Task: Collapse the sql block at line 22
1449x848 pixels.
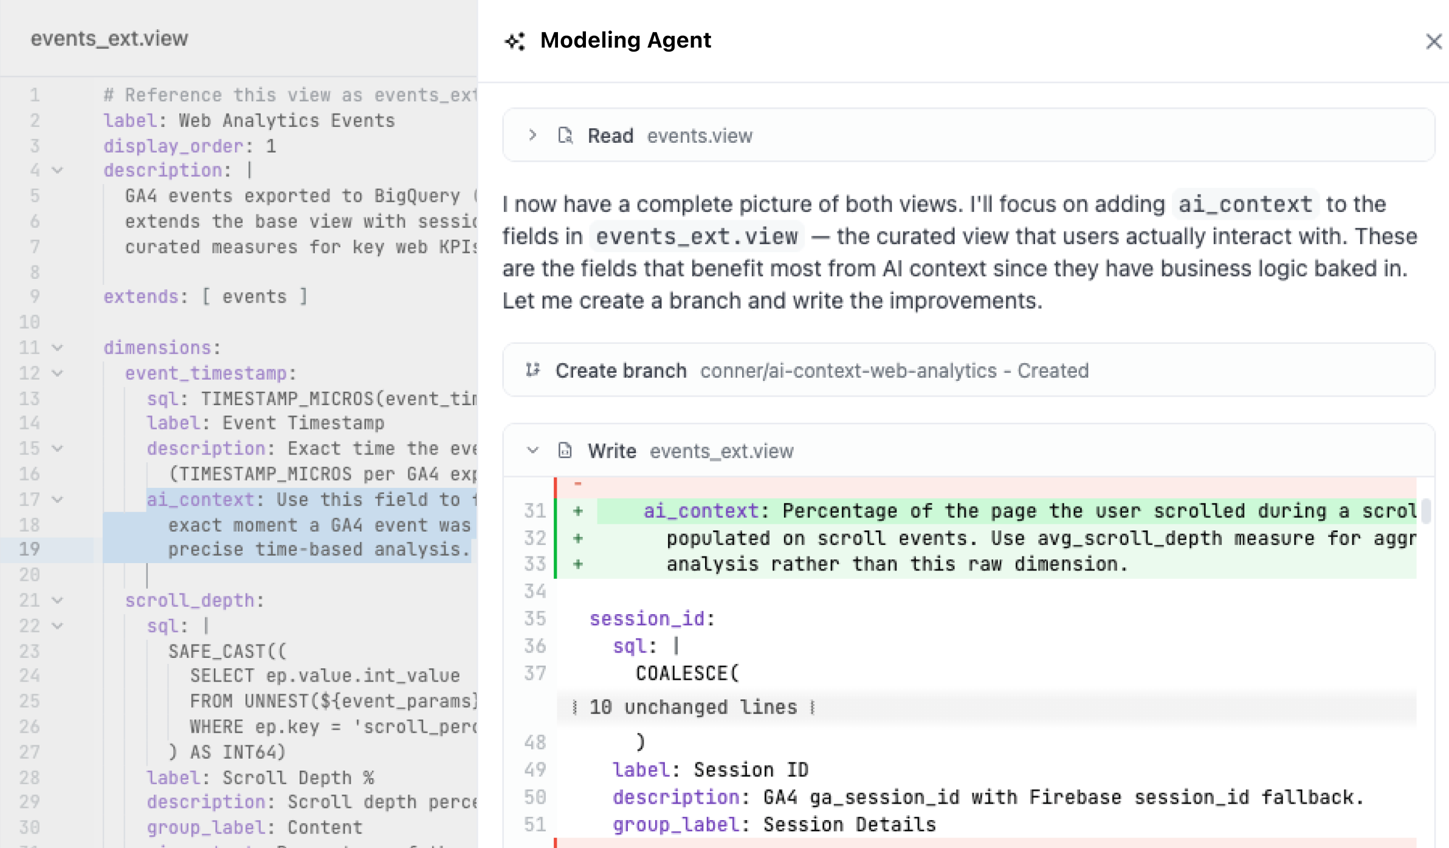Action: pyautogui.click(x=57, y=626)
